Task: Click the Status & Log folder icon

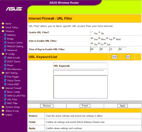Action: coord(3,111)
